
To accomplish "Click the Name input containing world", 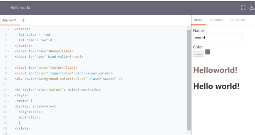I will [x=218, y=38].
